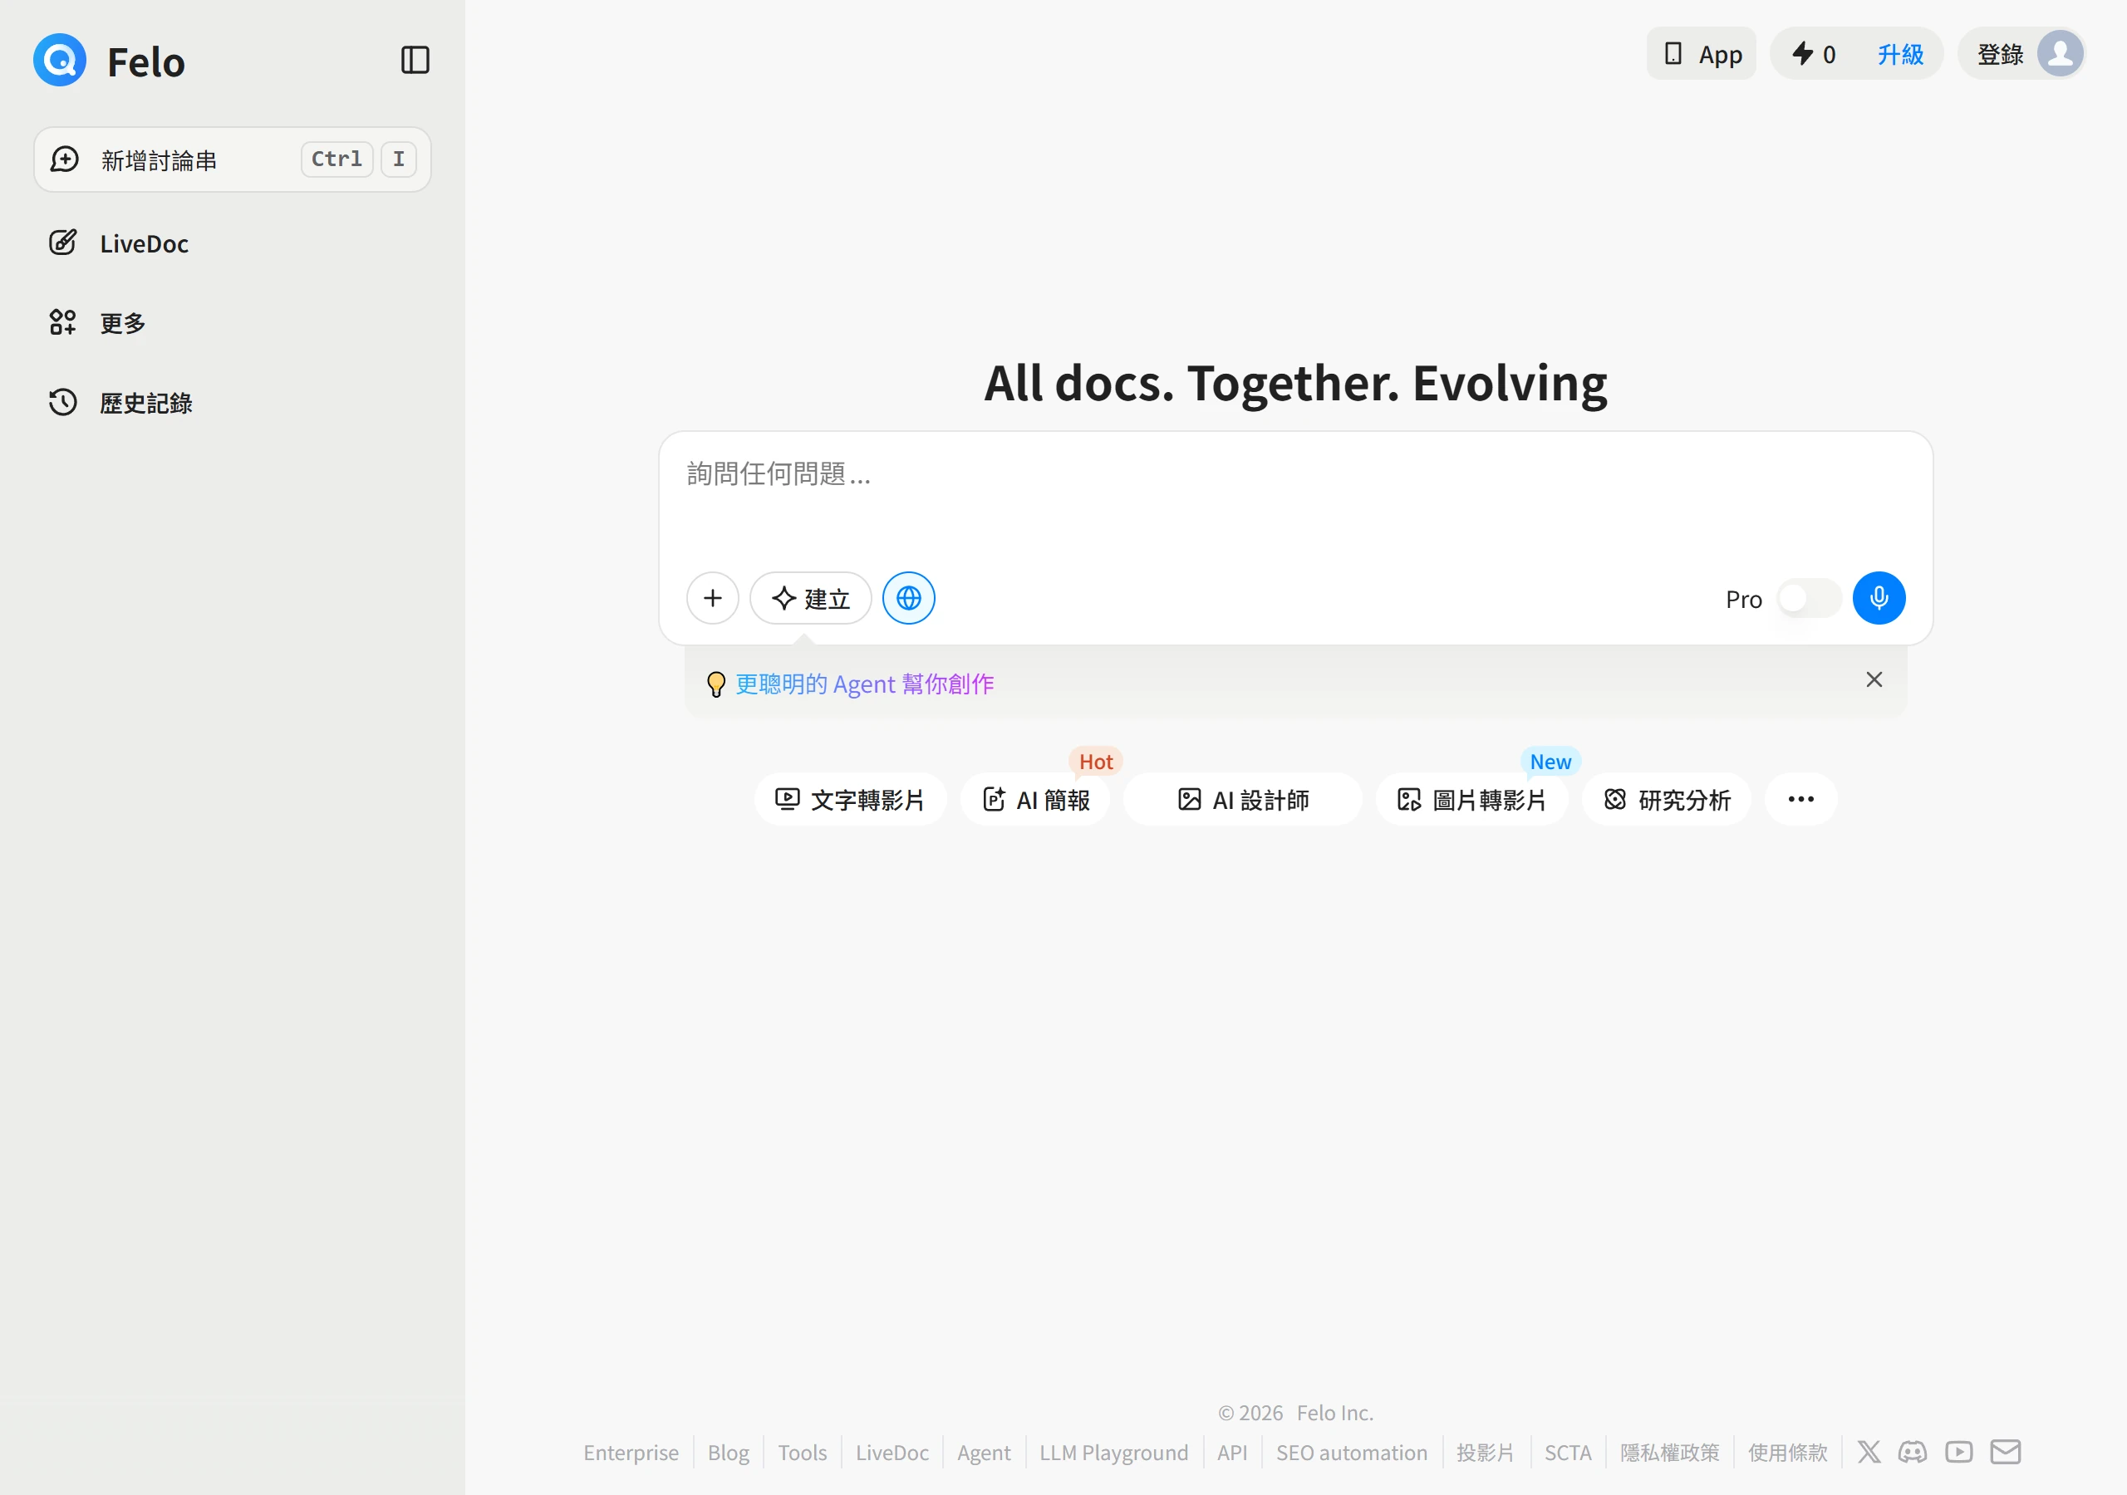Open the LiveDoc footer link
The height and width of the screenshot is (1495, 2127).
point(892,1453)
